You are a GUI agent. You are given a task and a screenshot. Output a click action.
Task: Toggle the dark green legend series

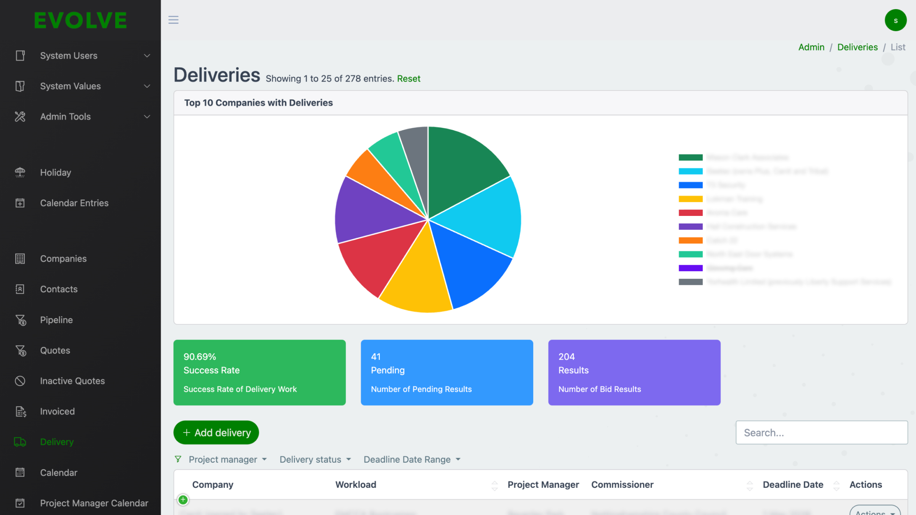pyautogui.click(x=690, y=157)
